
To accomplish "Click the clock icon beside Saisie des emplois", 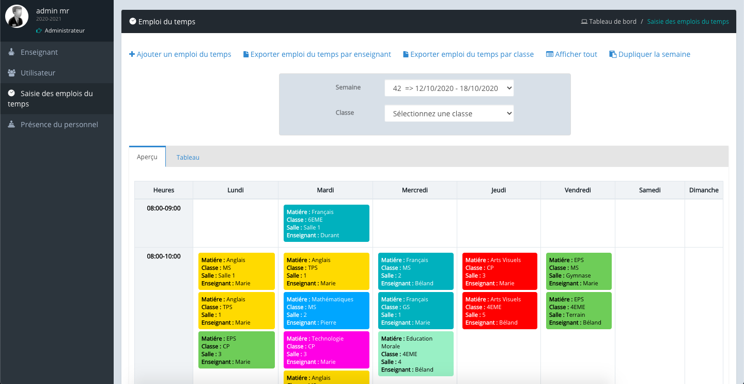I will [11, 93].
